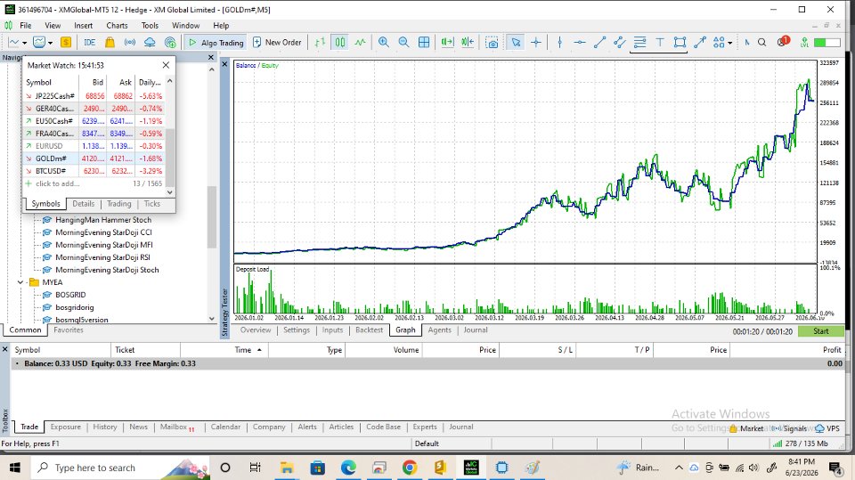Viewport: 855px width, 480px height.
Task: Open Google Chrome from the taskbar
Action: pos(410,468)
